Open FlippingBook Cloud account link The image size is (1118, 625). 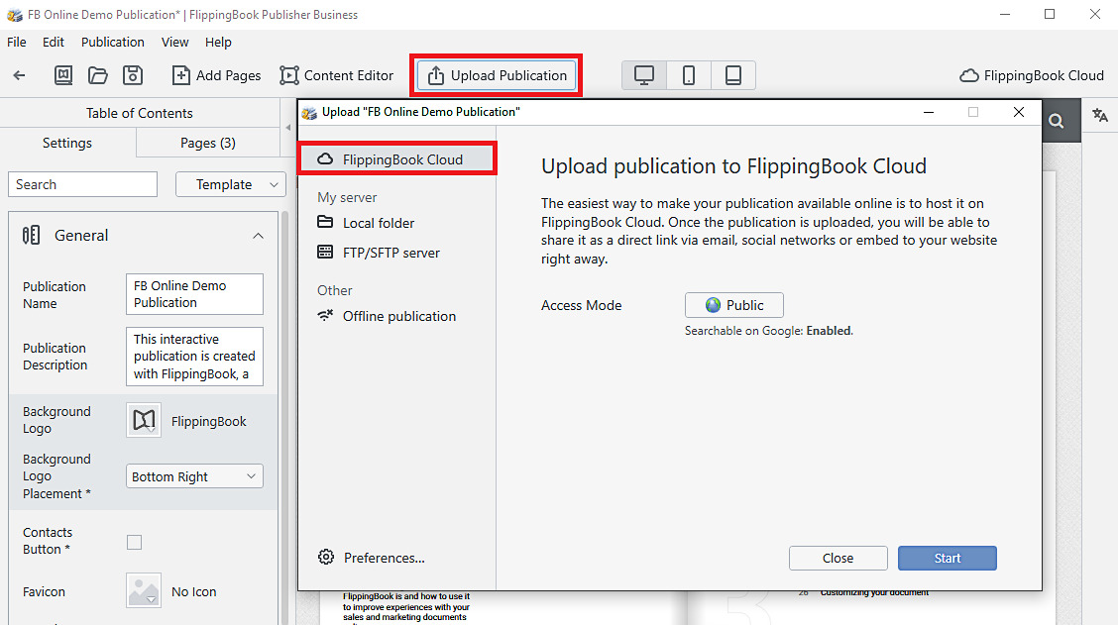click(x=1032, y=75)
